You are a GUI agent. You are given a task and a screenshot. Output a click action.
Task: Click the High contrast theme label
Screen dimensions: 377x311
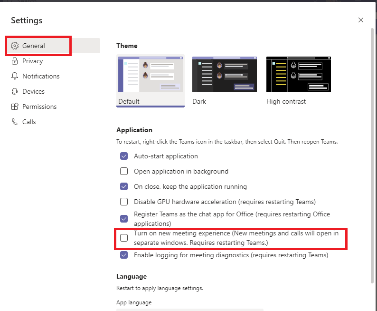(286, 101)
